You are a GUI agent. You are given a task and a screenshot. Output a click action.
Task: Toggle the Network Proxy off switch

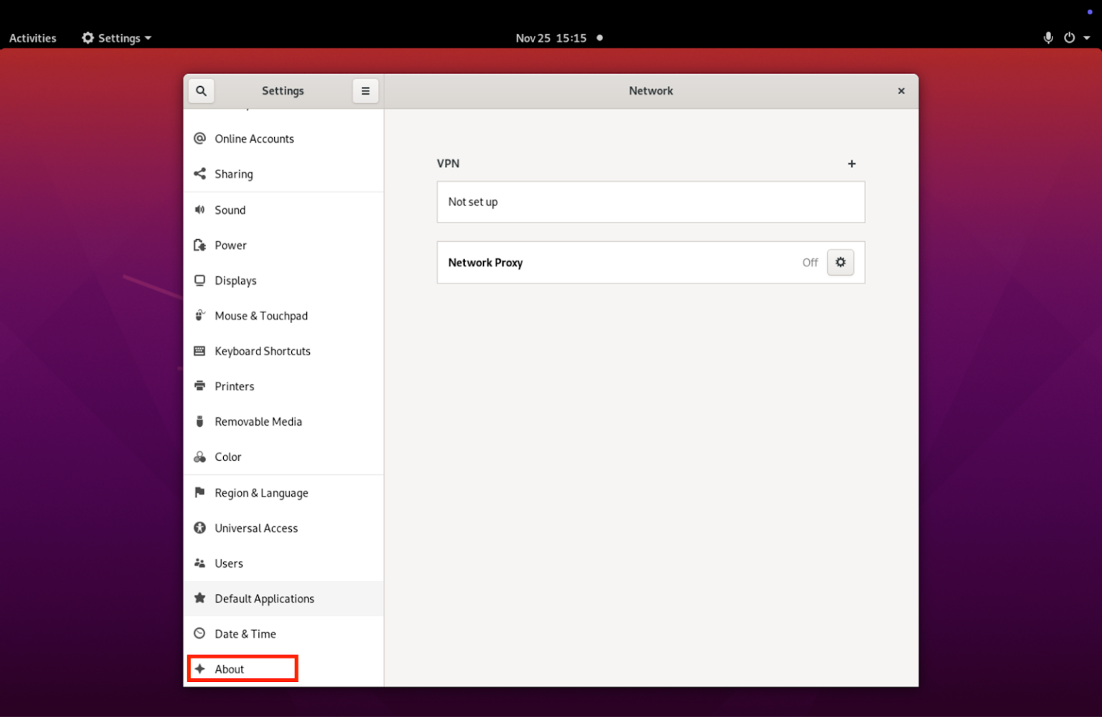(x=809, y=262)
